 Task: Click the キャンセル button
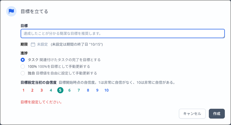point(192,114)
